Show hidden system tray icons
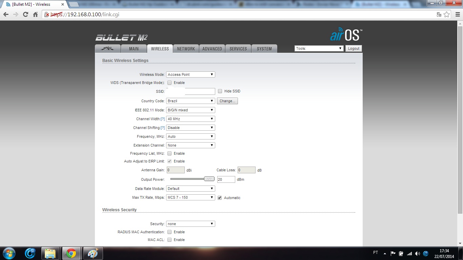 point(385,253)
